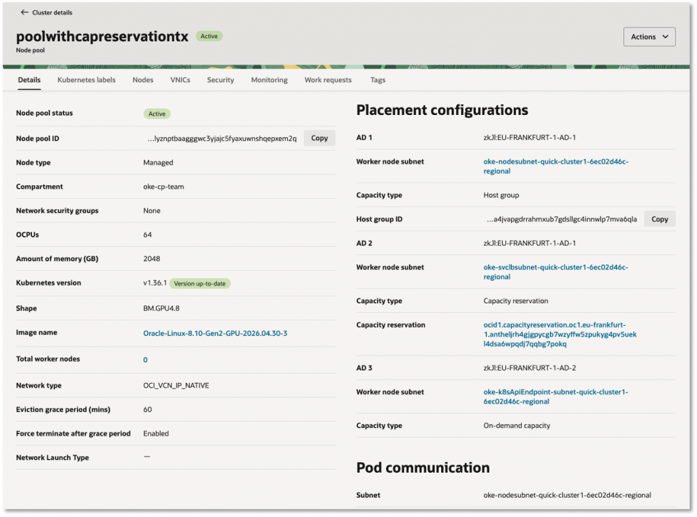The height and width of the screenshot is (517, 697).
Task: Select the Network security groups None value
Action: pos(152,210)
